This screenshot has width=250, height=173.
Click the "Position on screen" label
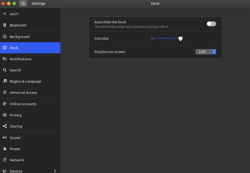(110, 52)
